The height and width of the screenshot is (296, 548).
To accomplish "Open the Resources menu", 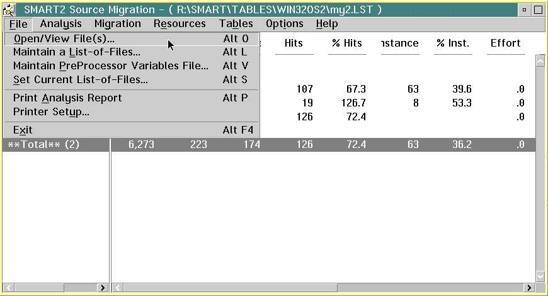I will 180,24.
